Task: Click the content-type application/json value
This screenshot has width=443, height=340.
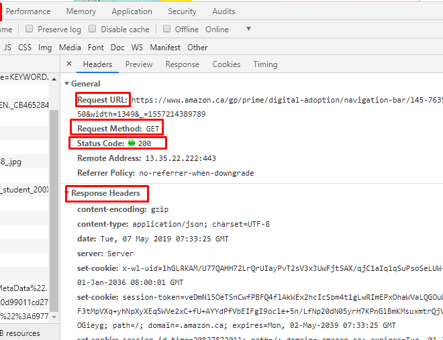Action: coord(201,224)
